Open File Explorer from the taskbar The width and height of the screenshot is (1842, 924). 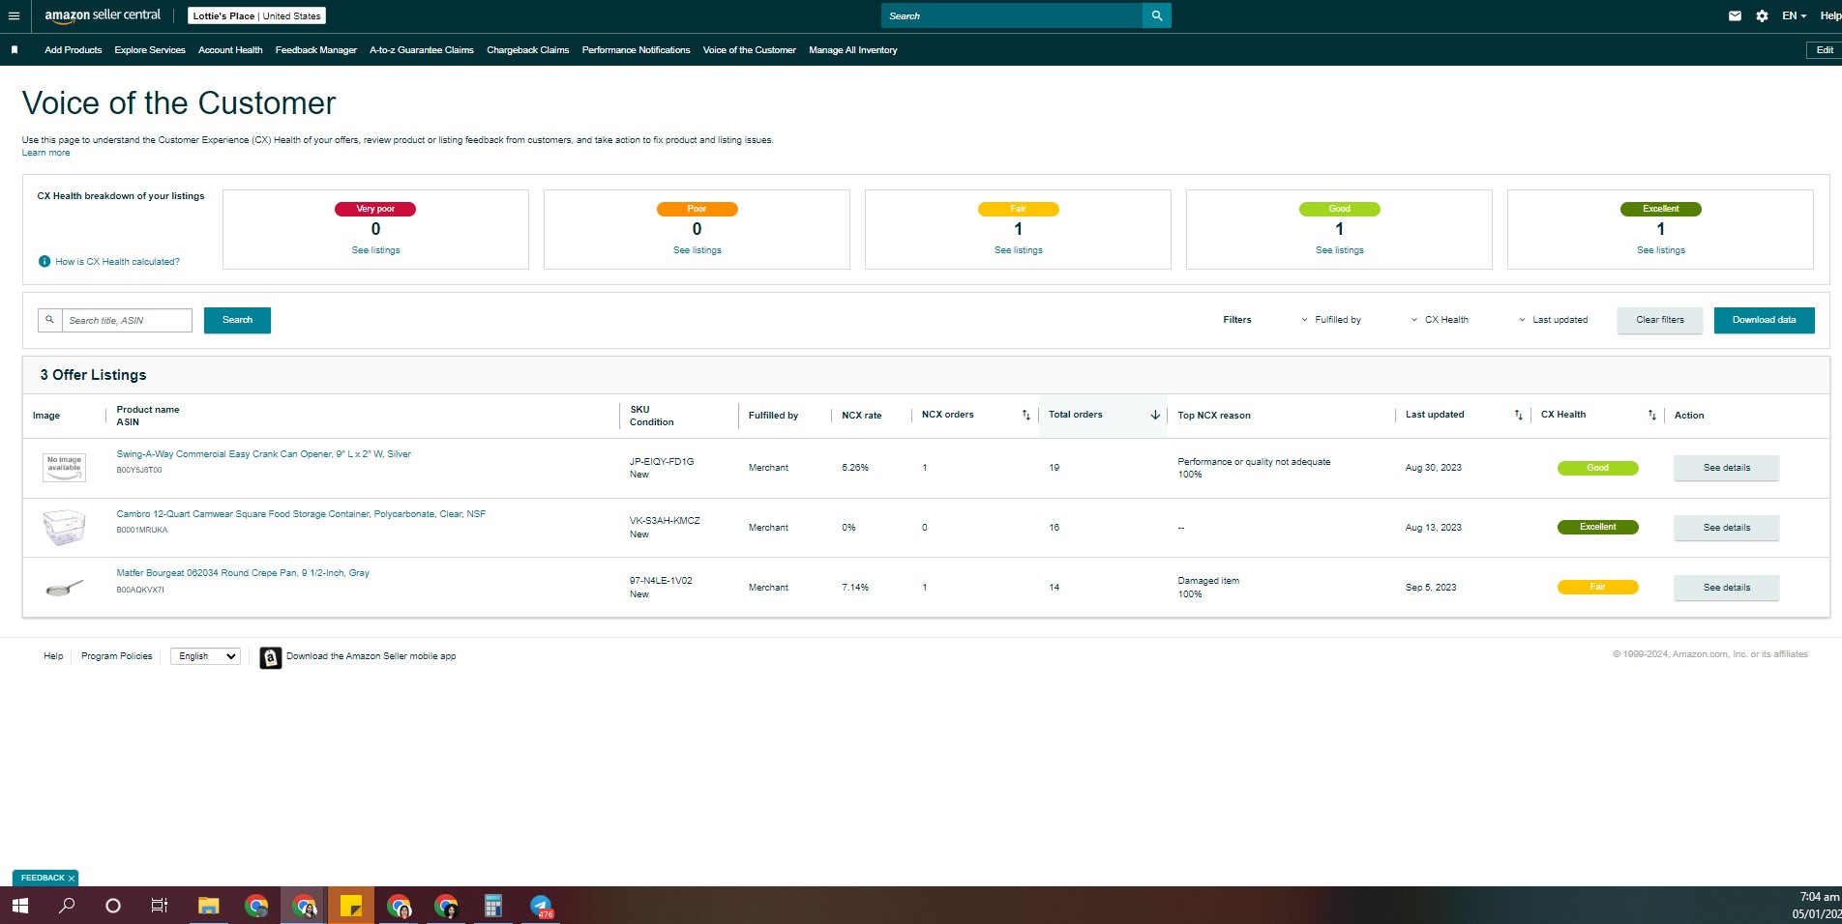click(x=208, y=906)
